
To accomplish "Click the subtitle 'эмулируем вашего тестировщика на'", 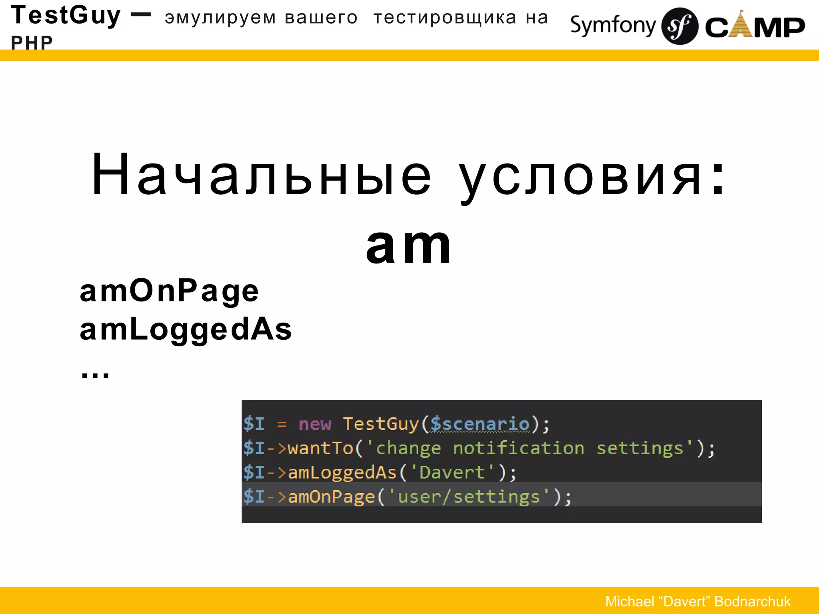I will click(356, 18).
